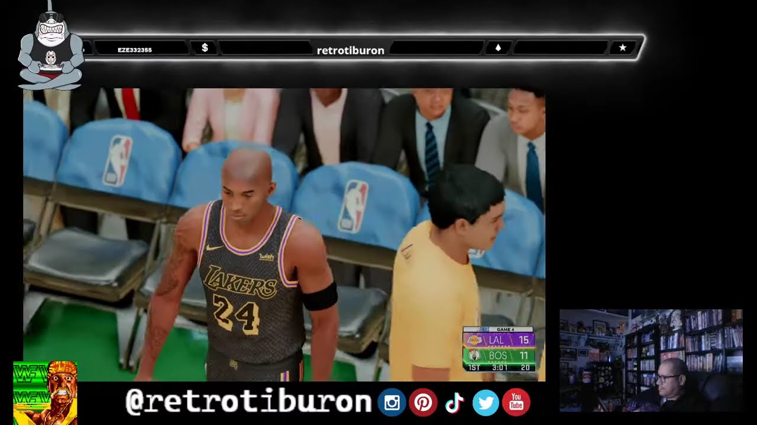This screenshot has height=425, width=757.
Task: Click the Instagram icon in the banner
Action: [392, 403]
